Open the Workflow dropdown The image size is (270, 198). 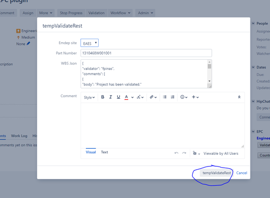[x=120, y=13]
